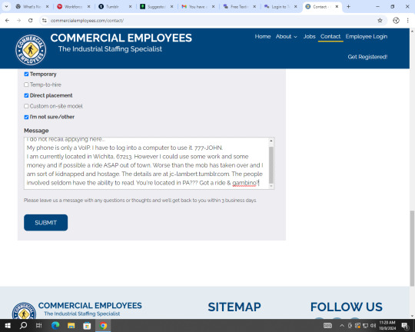The width and height of the screenshot is (415, 332).
Task: Click the volume speaker tray icon
Action: click(373, 325)
